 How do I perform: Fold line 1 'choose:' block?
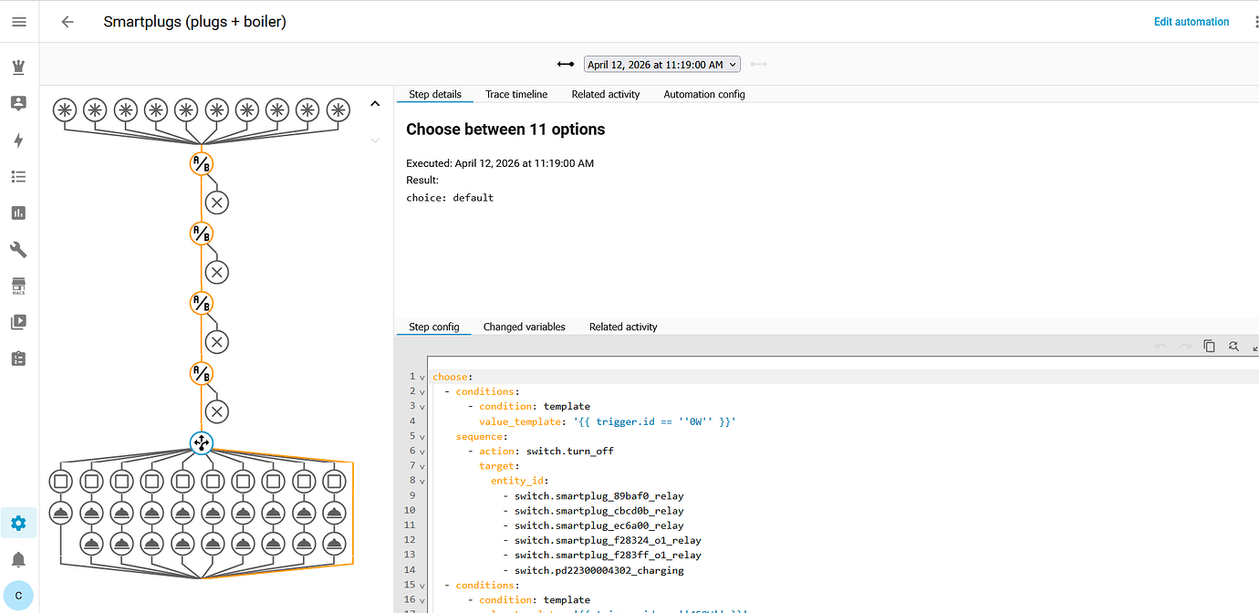pos(422,377)
